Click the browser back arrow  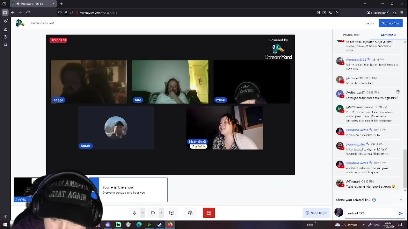point(13,13)
